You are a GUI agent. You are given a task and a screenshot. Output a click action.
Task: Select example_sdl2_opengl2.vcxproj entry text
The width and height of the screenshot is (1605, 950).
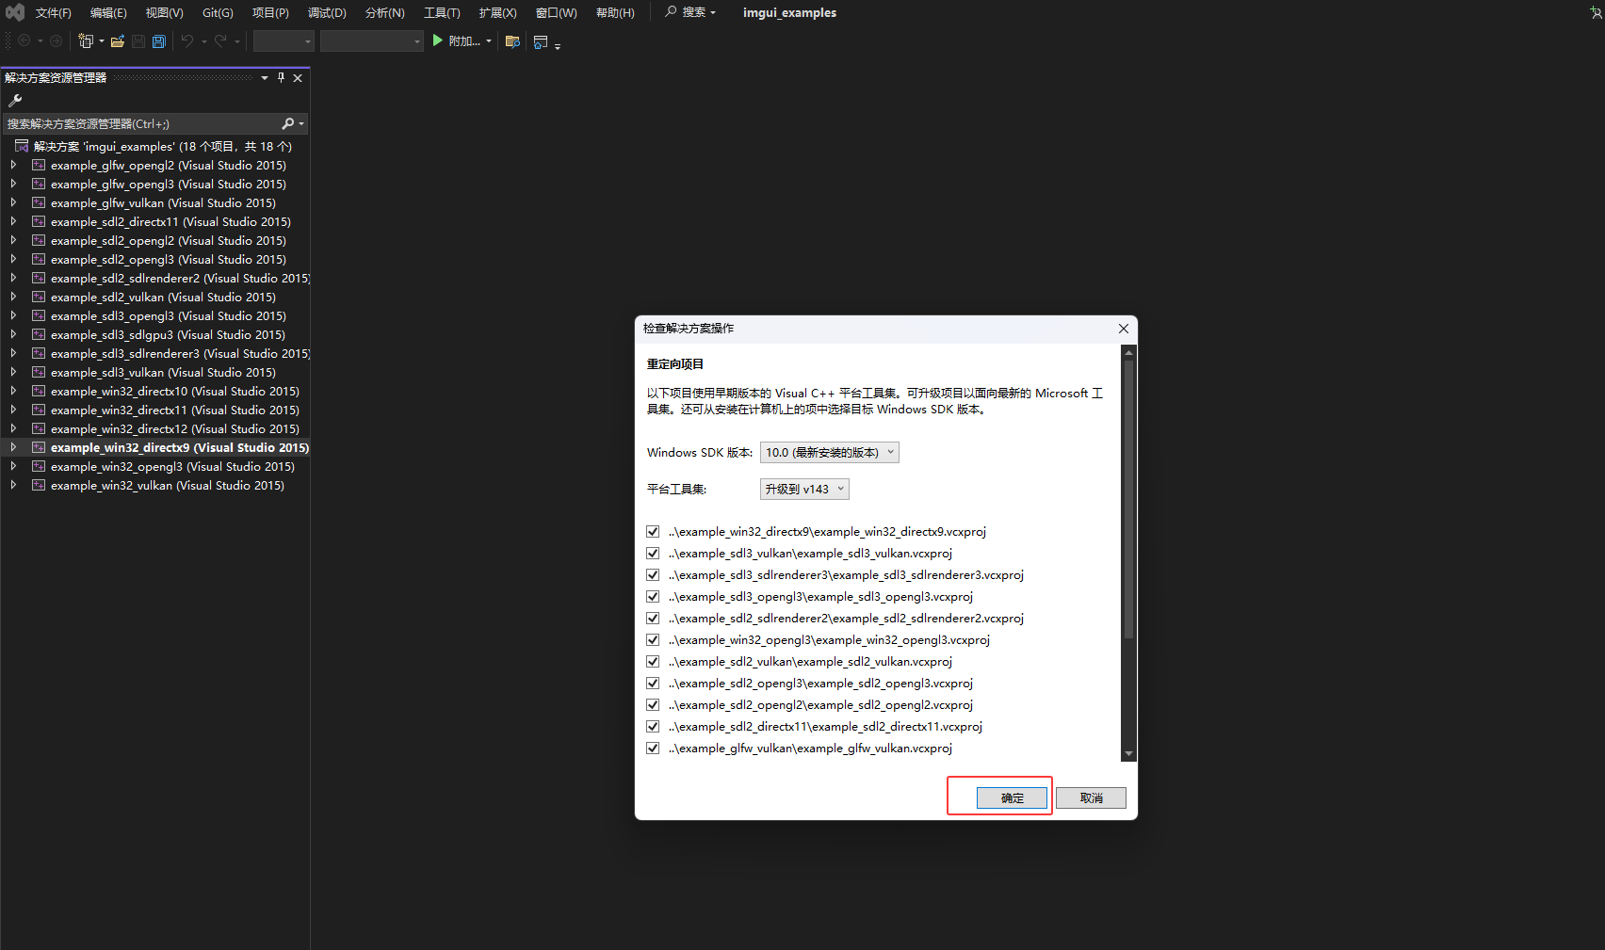(820, 705)
